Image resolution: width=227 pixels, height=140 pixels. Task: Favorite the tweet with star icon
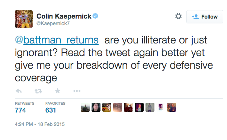(58, 91)
